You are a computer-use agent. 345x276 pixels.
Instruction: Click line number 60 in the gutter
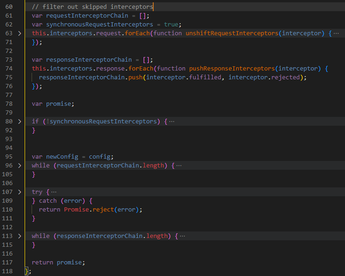pos(9,7)
